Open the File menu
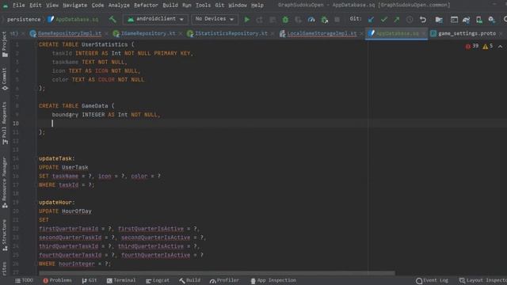This screenshot has height=285, width=507. click(x=19, y=6)
